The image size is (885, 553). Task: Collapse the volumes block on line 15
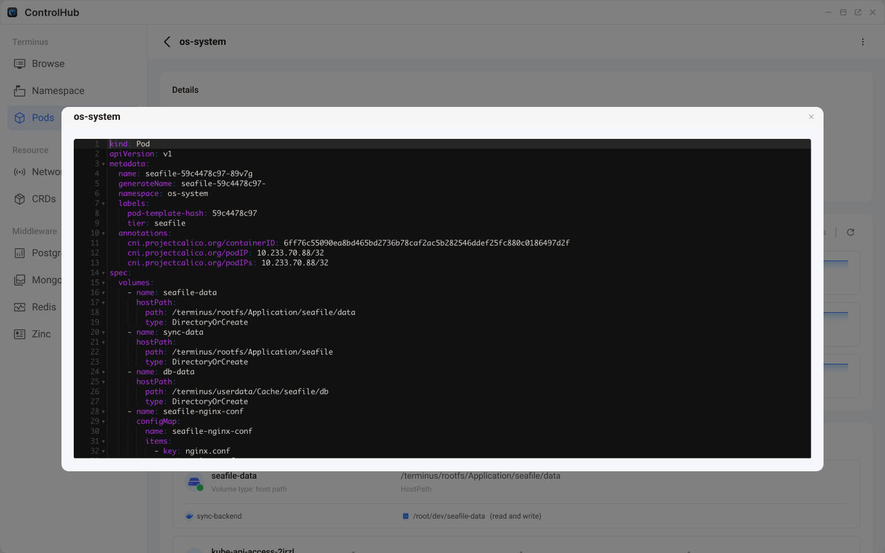[103, 283]
